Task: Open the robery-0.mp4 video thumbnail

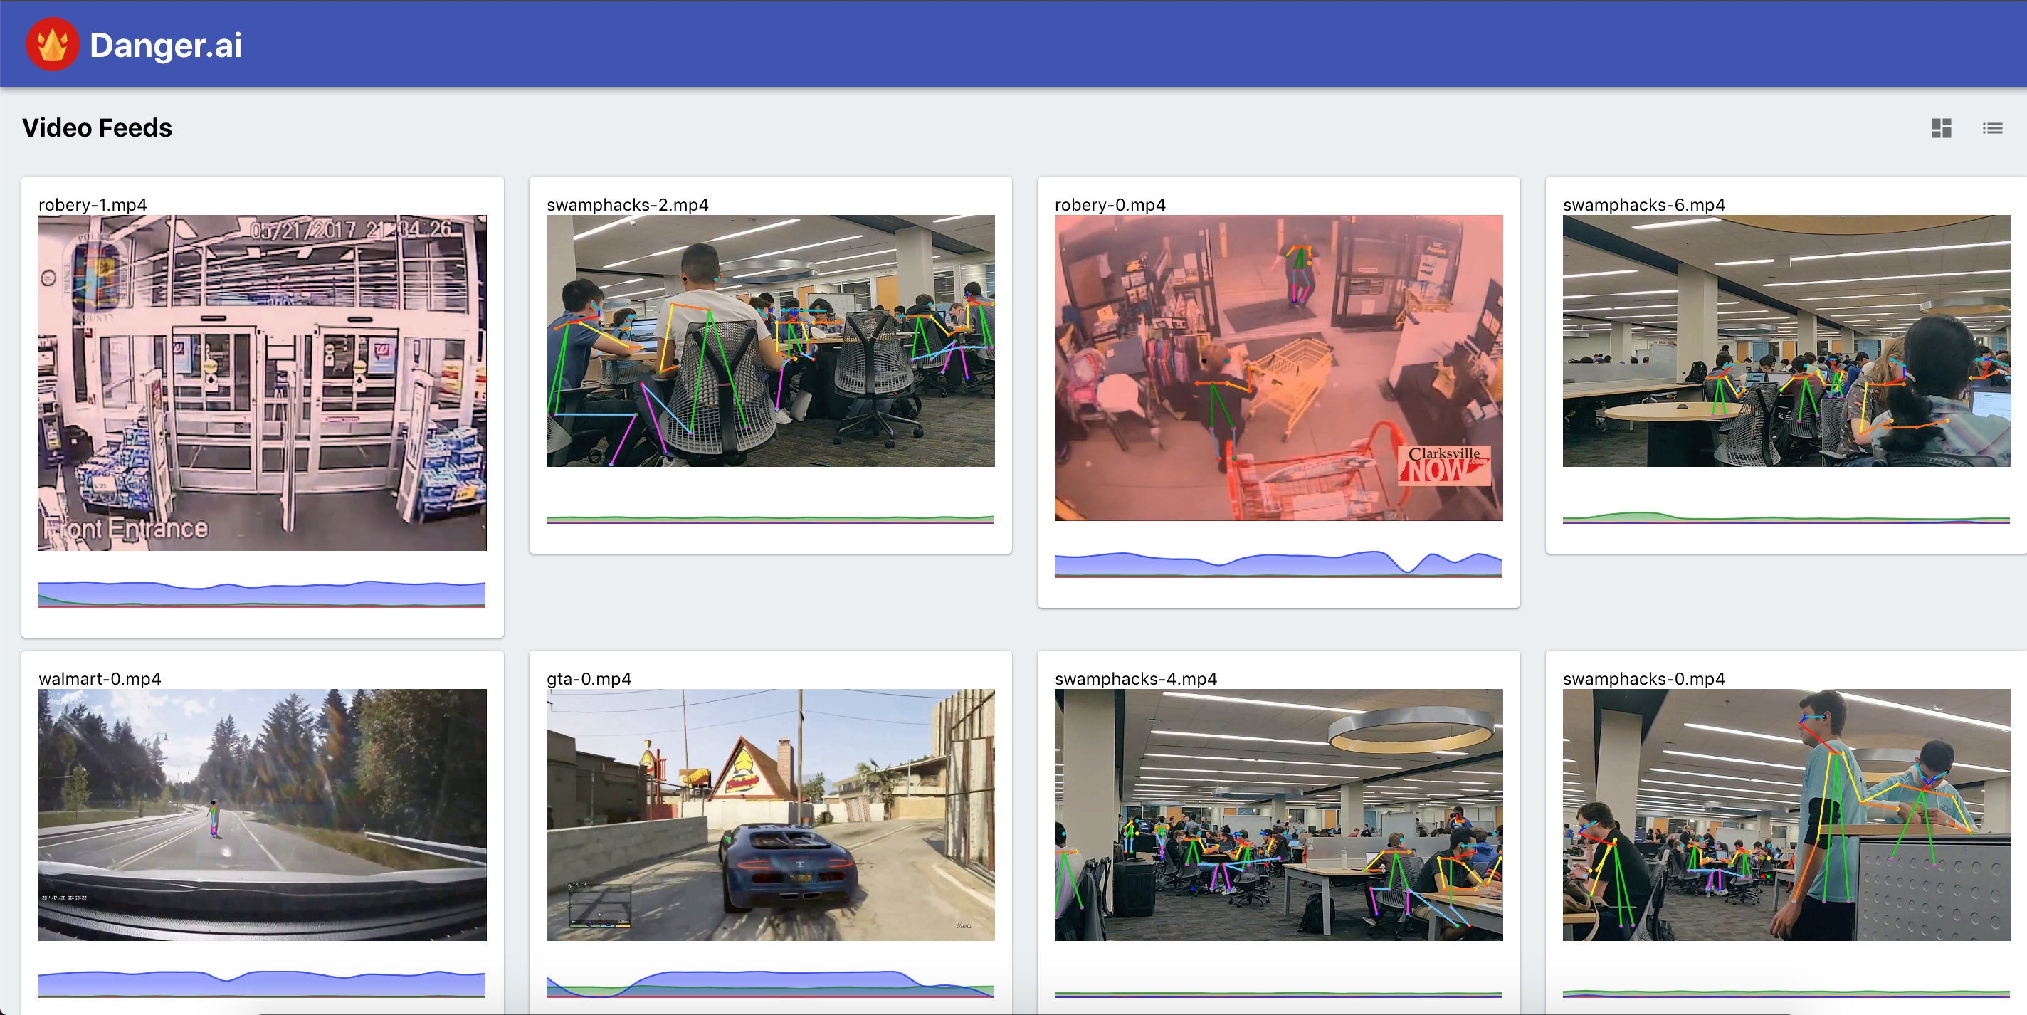Action: click(x=1278, y=367)
